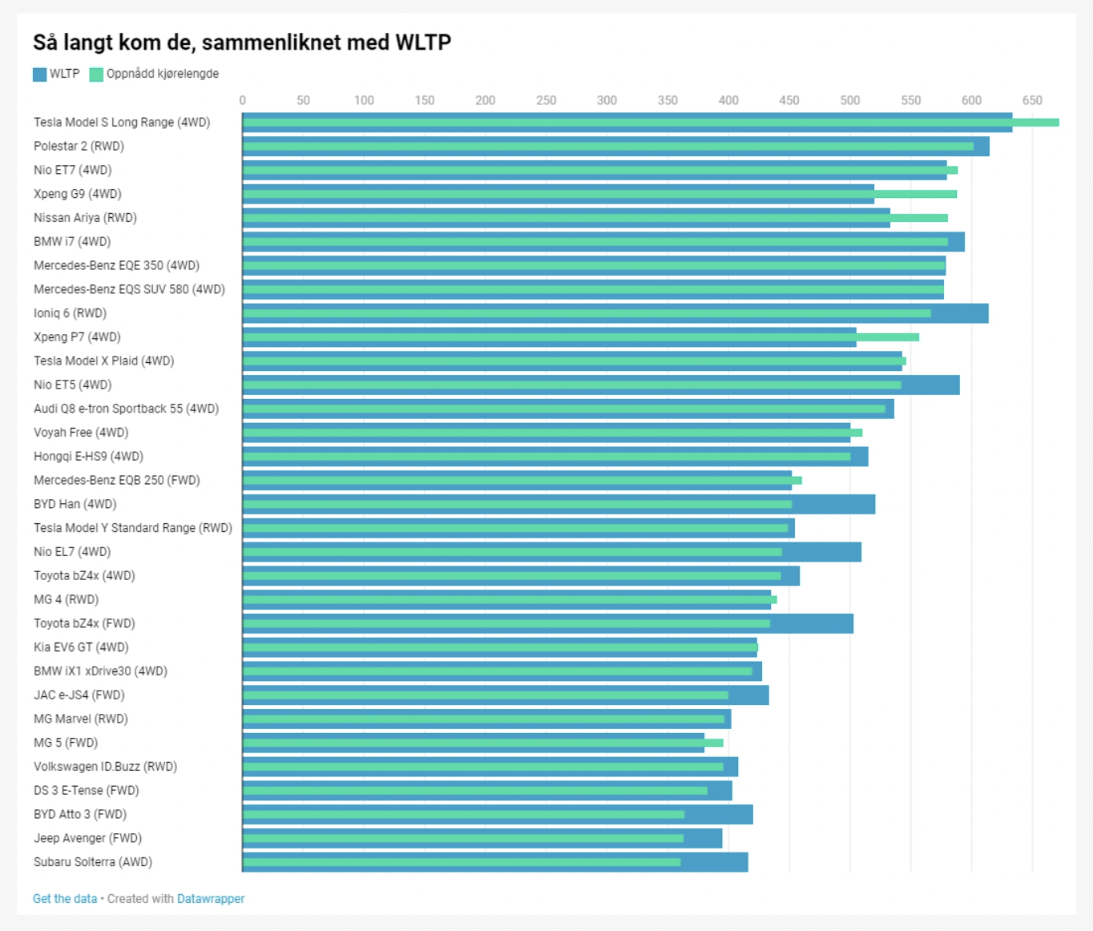Select the Nio ET5 (4WD) bar
Viewport: 1093px width, 931px height.
click(x=601, y=385)
